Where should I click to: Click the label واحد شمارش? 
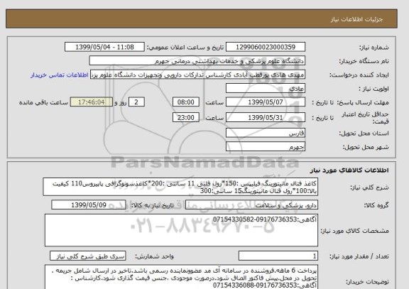154,256
